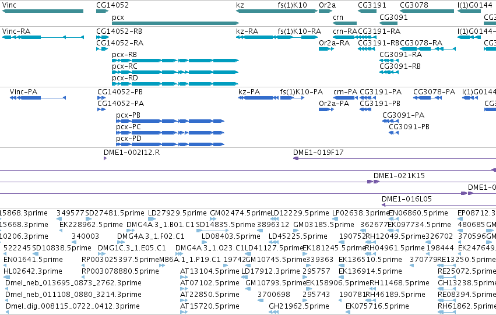Viewport: 496px width, 315px height.
Task: Select the CG14052 gene label
Action: [112, 5]
